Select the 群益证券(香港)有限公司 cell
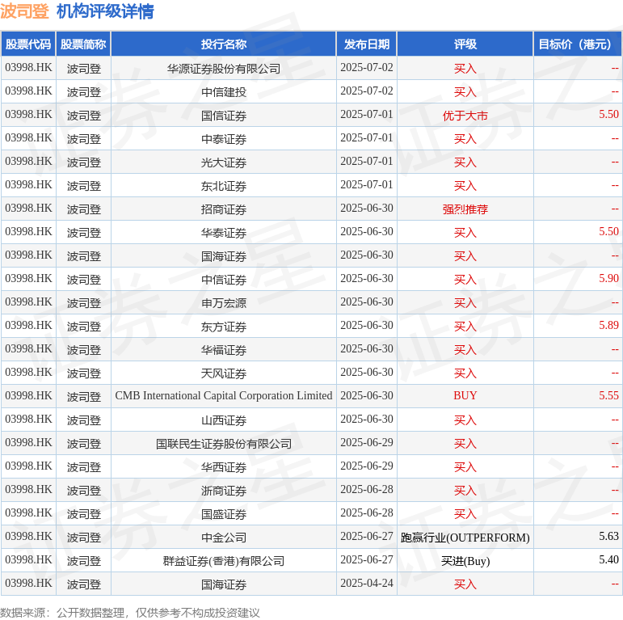This screenshot has height=620, width=623. point(224,561)
